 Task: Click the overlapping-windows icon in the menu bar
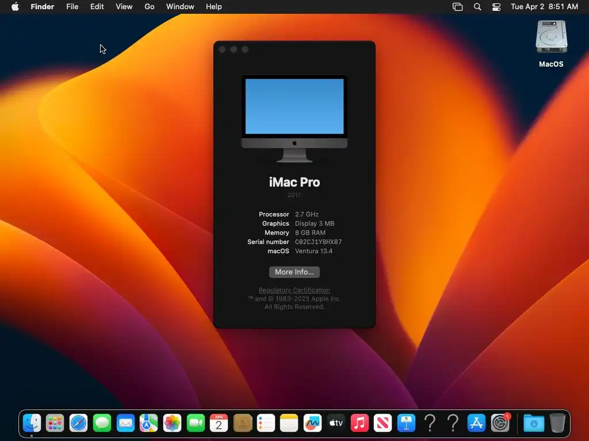(457, 7)
